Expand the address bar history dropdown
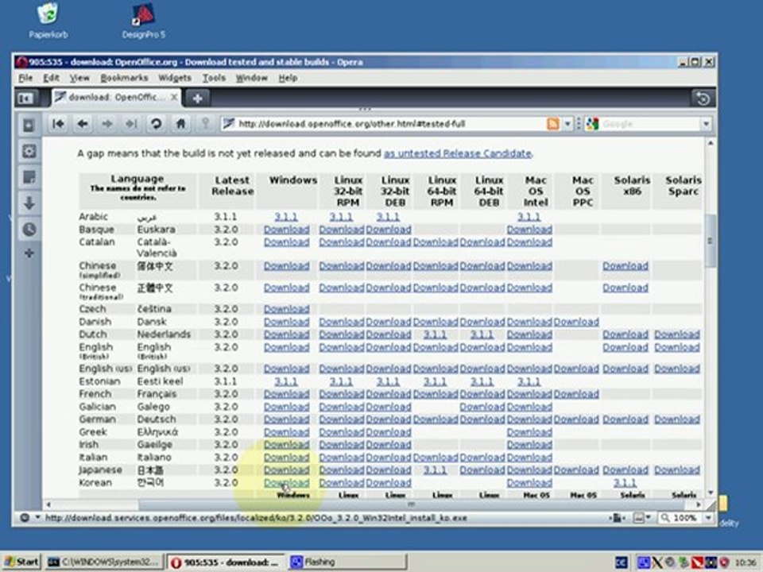Viewport: 763px width, 572px height. 567,124
